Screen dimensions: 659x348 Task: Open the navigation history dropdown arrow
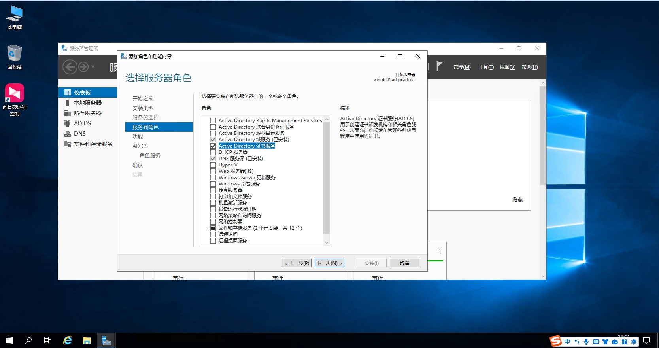(x=93, y=67)
